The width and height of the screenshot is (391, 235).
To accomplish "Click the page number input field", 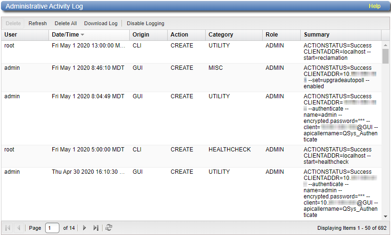I will pyautogui.click(x=52, y=228).
